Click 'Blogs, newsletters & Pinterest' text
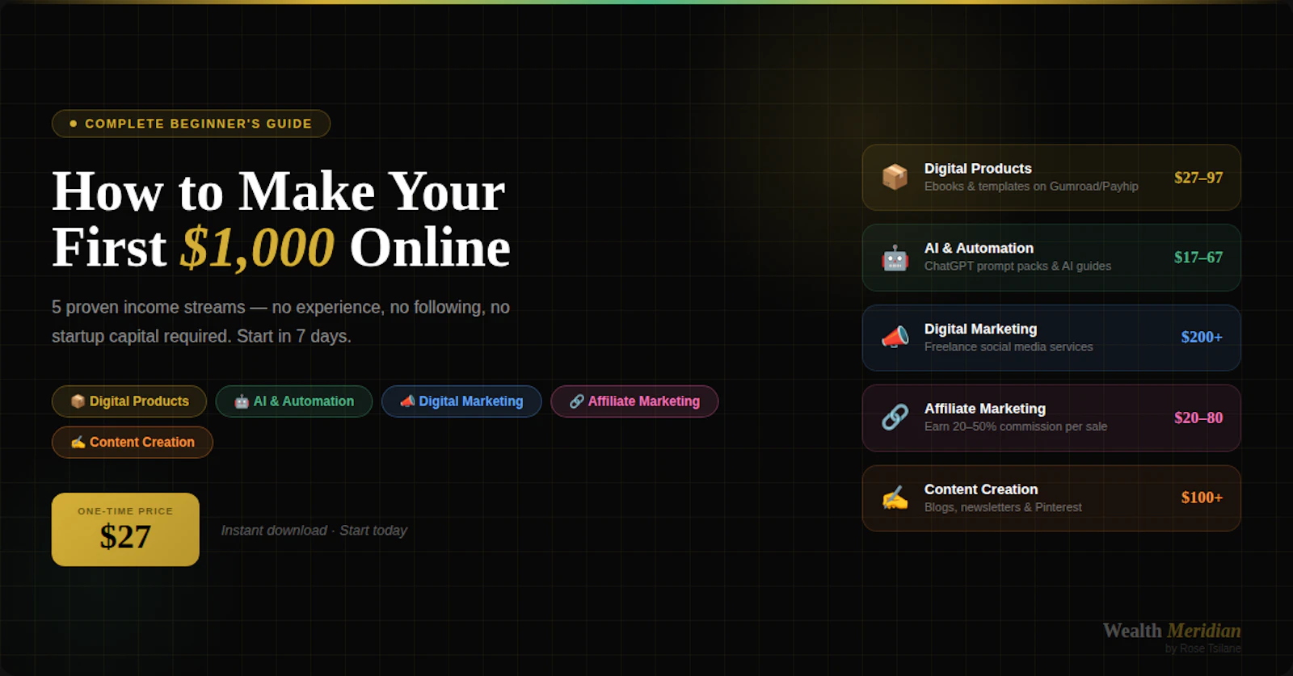The width and height of the screenshot is (1293, 676). coord(1003,507)
